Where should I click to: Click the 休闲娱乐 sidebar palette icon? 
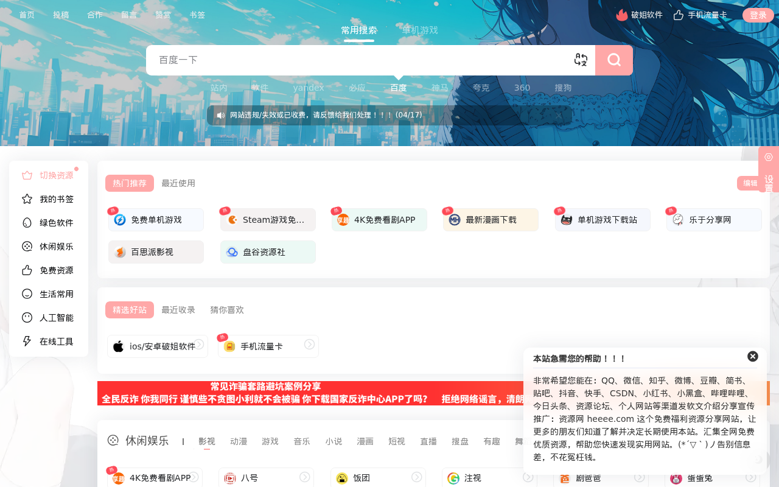[27, 247]
